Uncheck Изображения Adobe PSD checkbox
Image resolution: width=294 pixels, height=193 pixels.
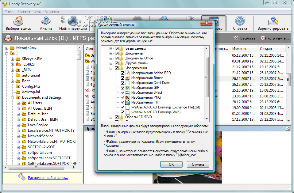pos(122,73)
